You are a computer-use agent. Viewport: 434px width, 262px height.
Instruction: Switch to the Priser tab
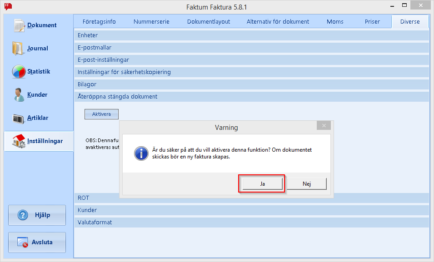372,22
